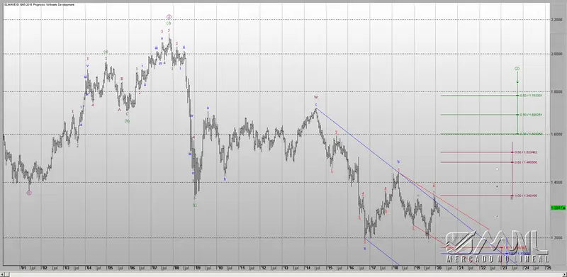Click the '01 year label on time axis

pos(23,268)
